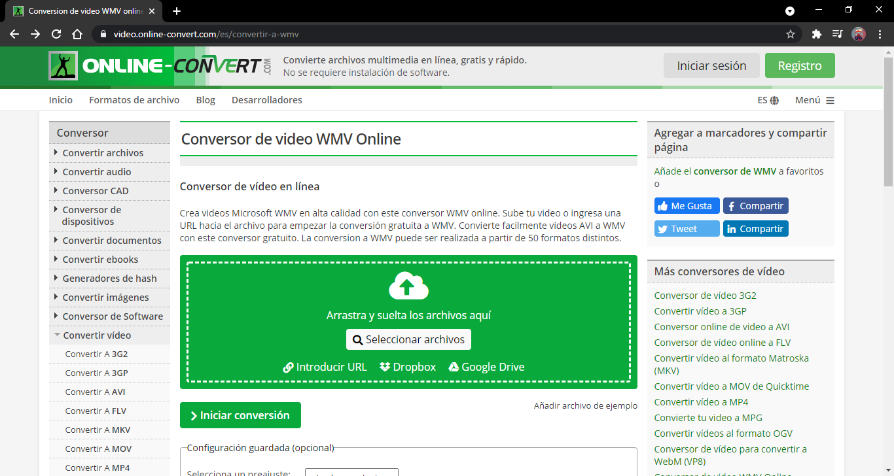
Task: Open Formatos de archivo nav item
Action: pyautogui.click(x=134, y=100)
